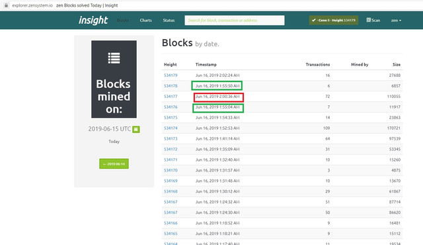This screenshot has width=423, height=245.
Task: Open the calendar date picker icon
Action: 136,129
